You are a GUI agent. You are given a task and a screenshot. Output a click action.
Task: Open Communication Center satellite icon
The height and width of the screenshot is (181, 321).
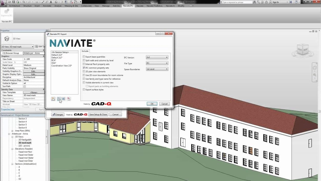point(263,2)
